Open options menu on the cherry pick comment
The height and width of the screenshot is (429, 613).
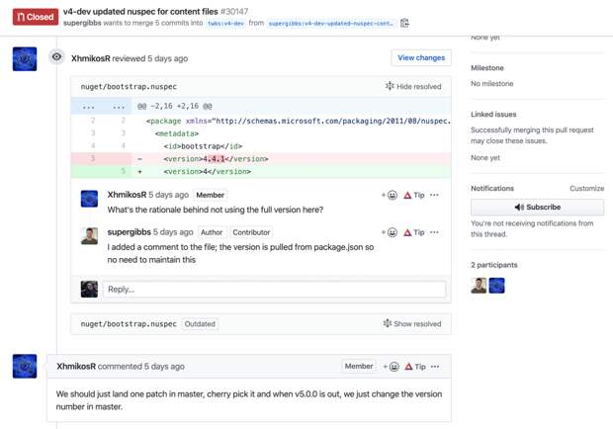435,367
